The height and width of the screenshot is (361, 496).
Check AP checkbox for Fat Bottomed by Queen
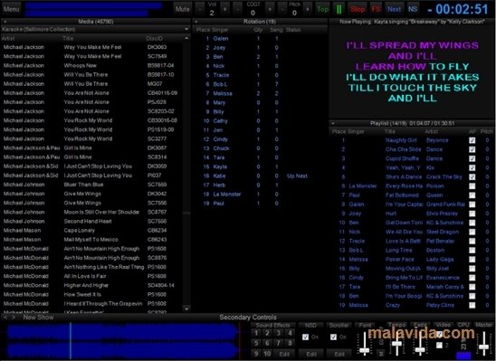[x=472, y=195]
